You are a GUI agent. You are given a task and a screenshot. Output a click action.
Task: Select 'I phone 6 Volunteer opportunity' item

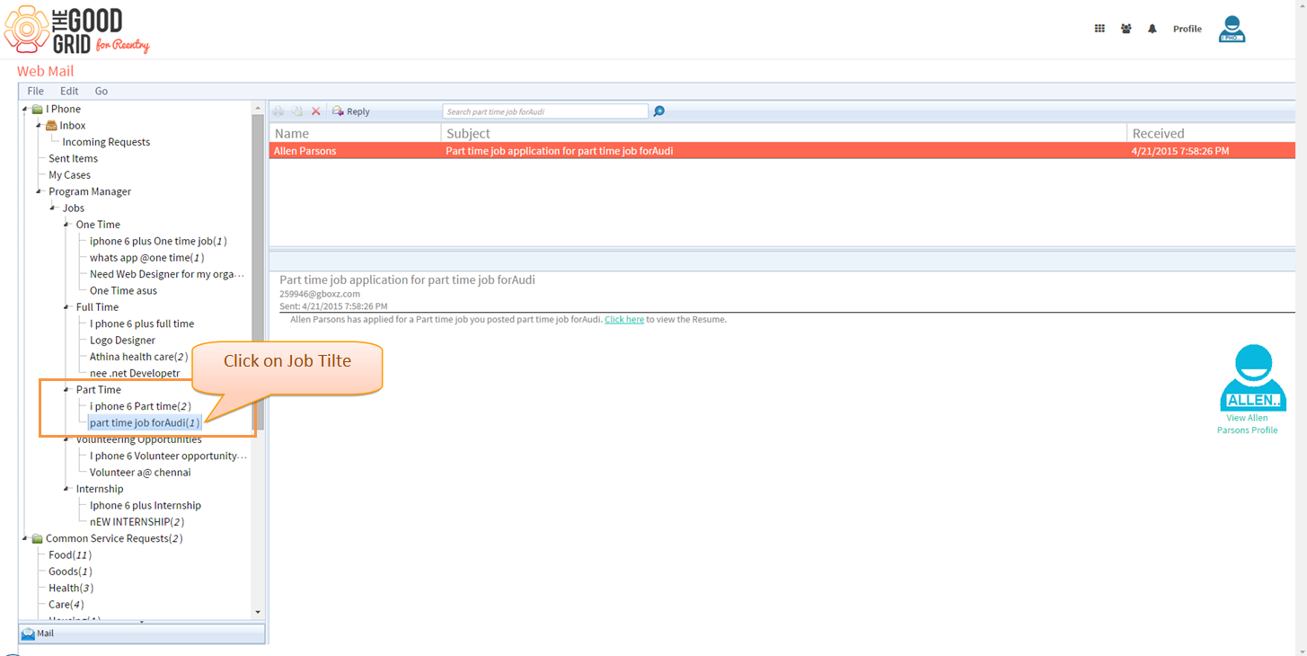[168, 456]
